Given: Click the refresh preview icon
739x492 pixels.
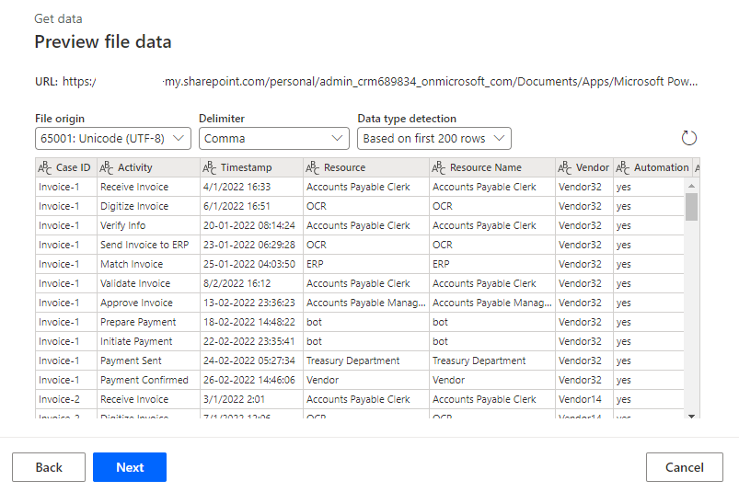Looking at the screenshot, I should (688, 138).
